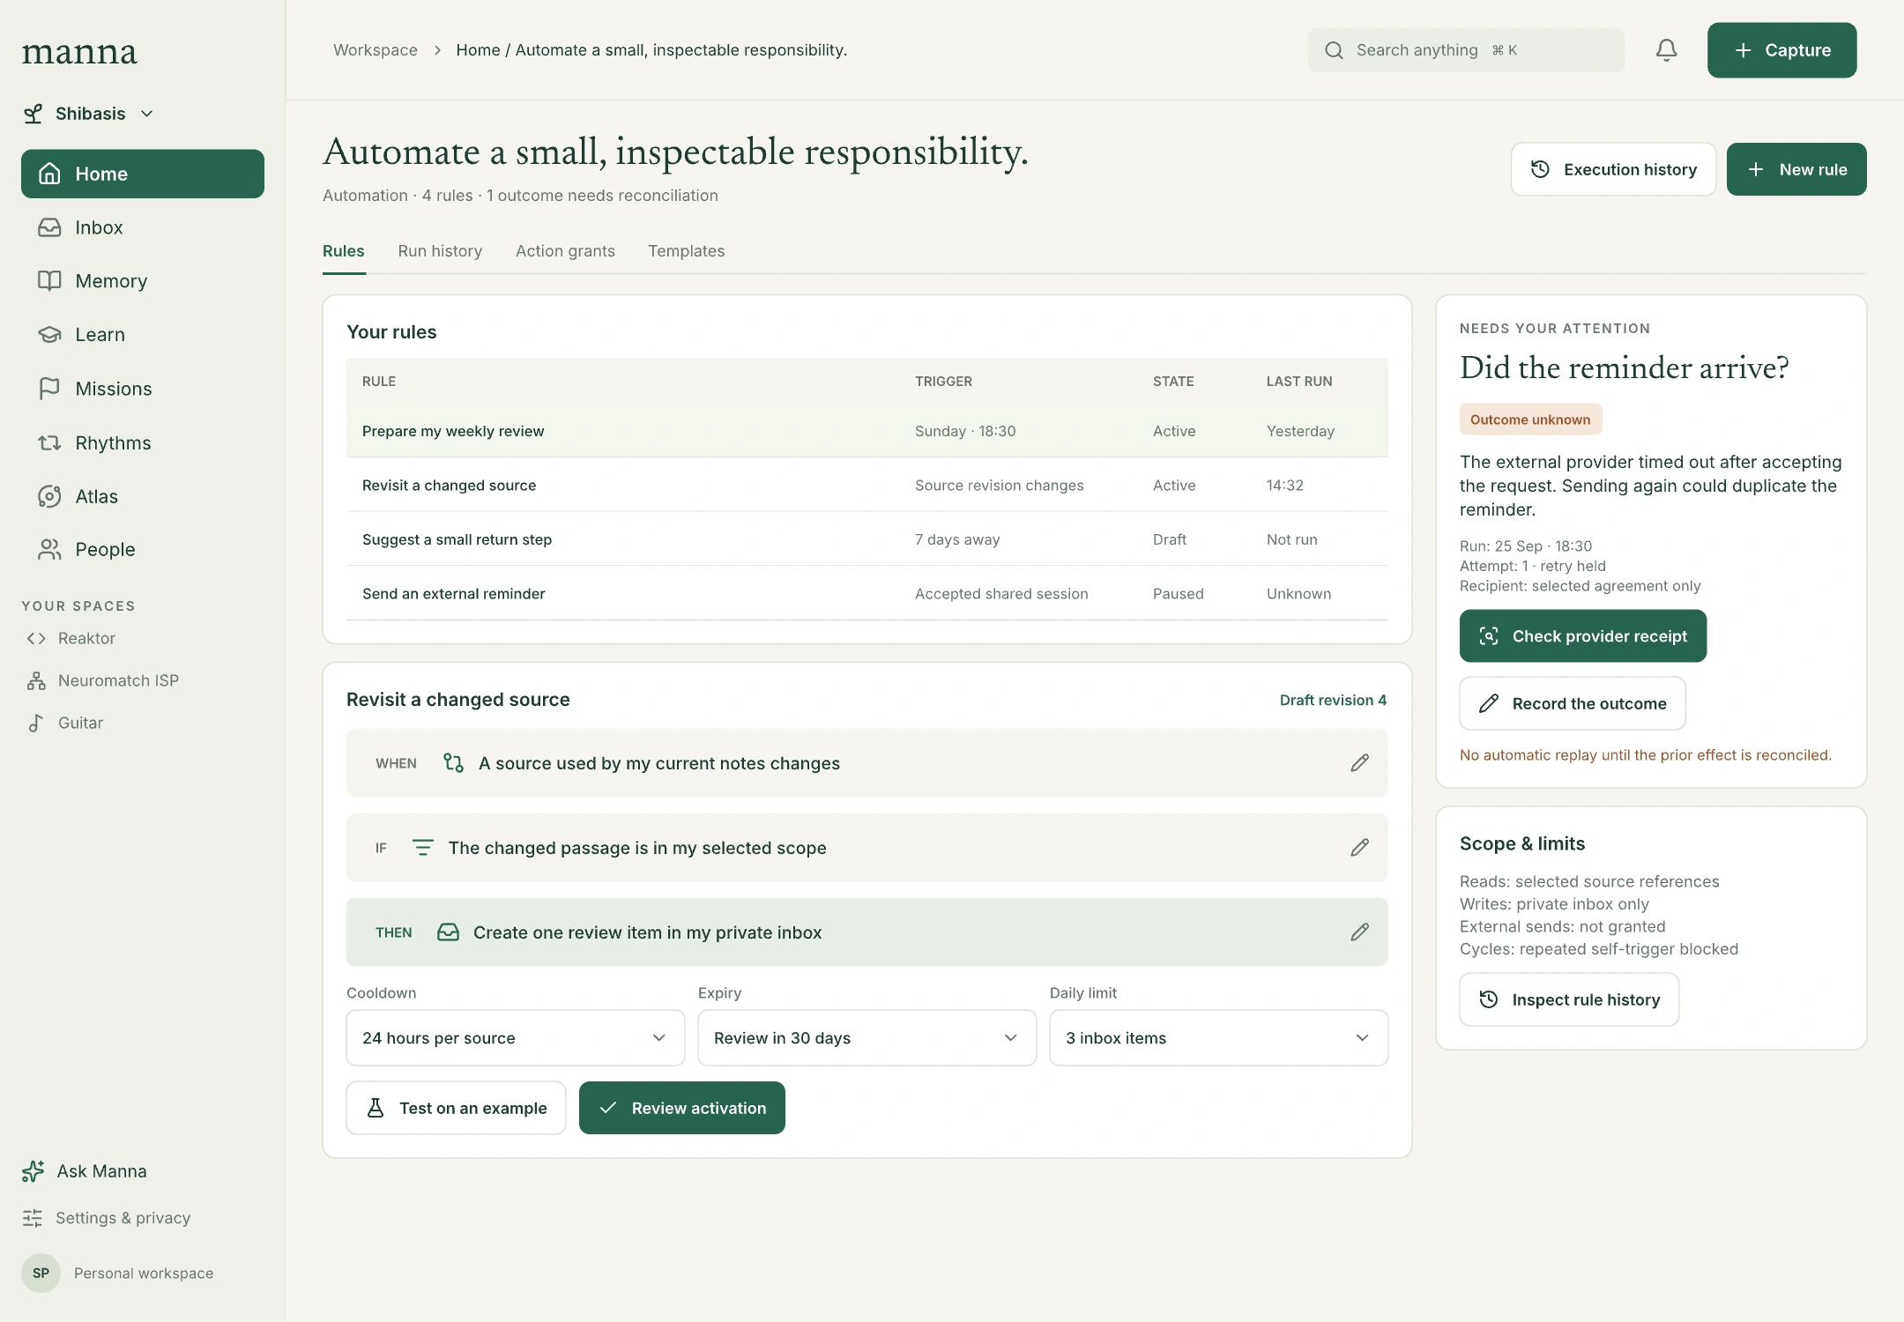Open the Daily limit dropdown
Image resolution: width=1904 pixels, height=1322 pixels.
click(x=1218, y=1038)
